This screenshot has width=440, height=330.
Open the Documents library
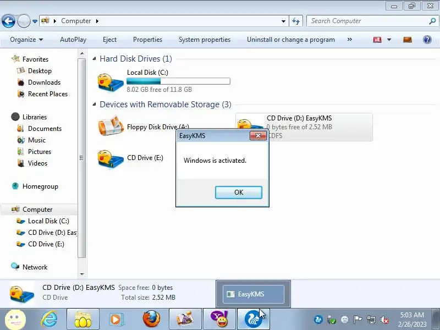[x=45, y=129]
